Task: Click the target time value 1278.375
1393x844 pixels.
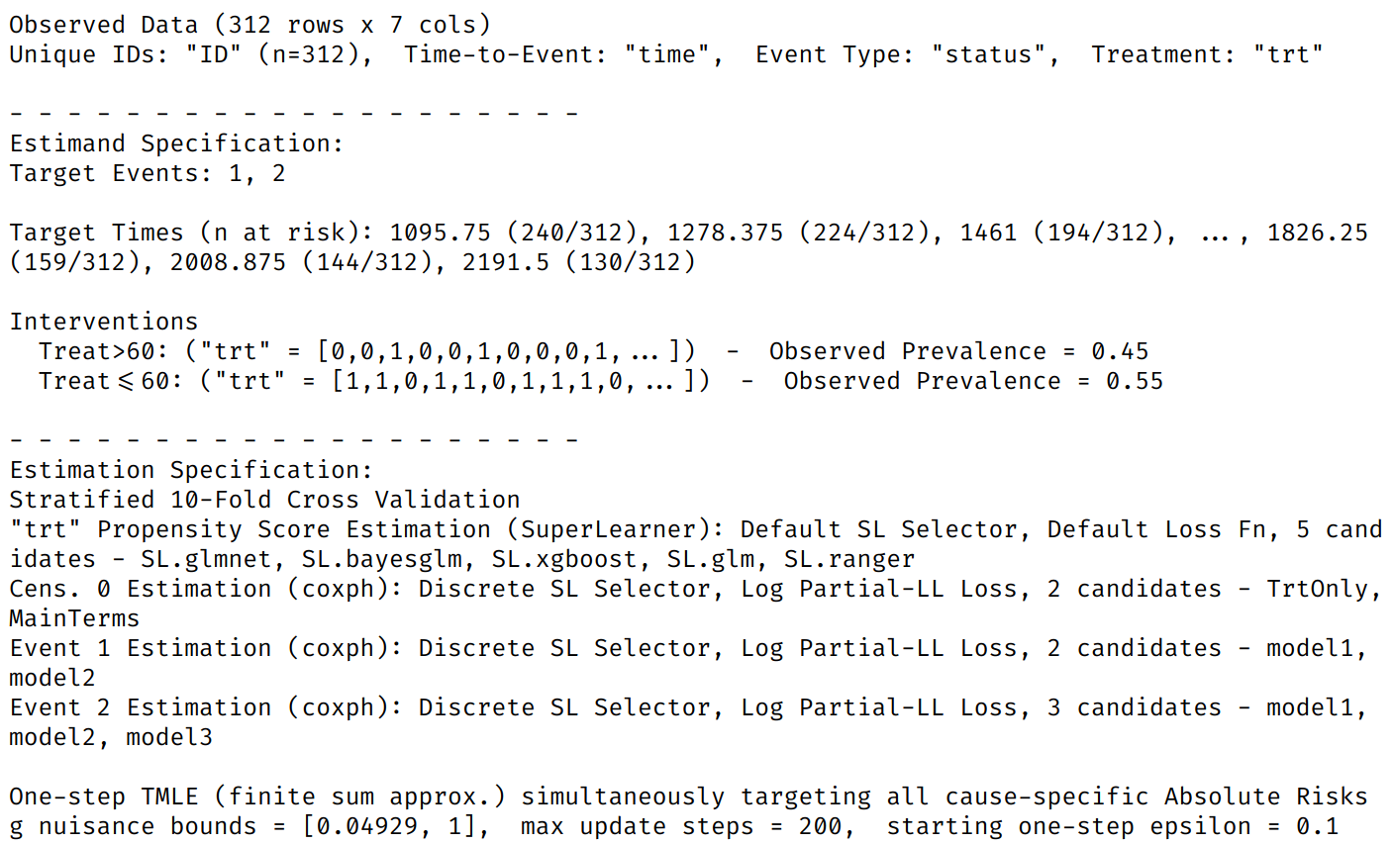Action: pos(725,233)
